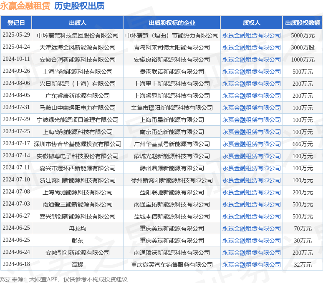Click the amount 5000万元
Screen dimensions: 323x283
point(303,35)
